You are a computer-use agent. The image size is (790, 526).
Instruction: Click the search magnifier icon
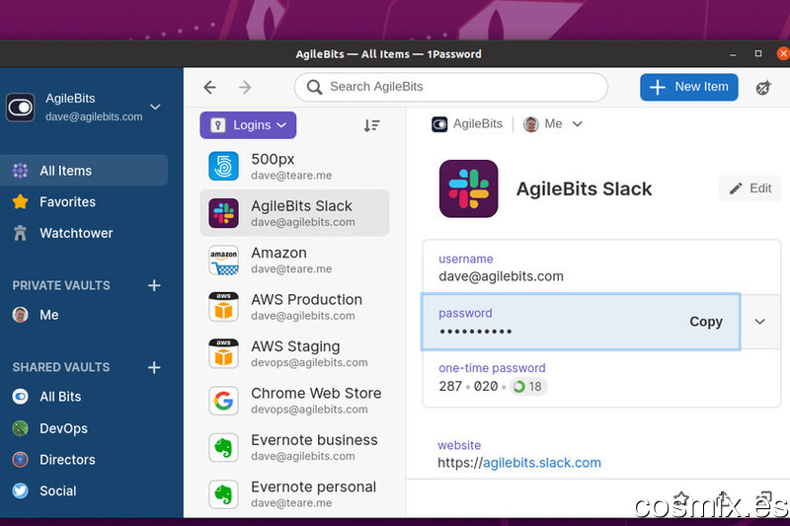[314, 87]
